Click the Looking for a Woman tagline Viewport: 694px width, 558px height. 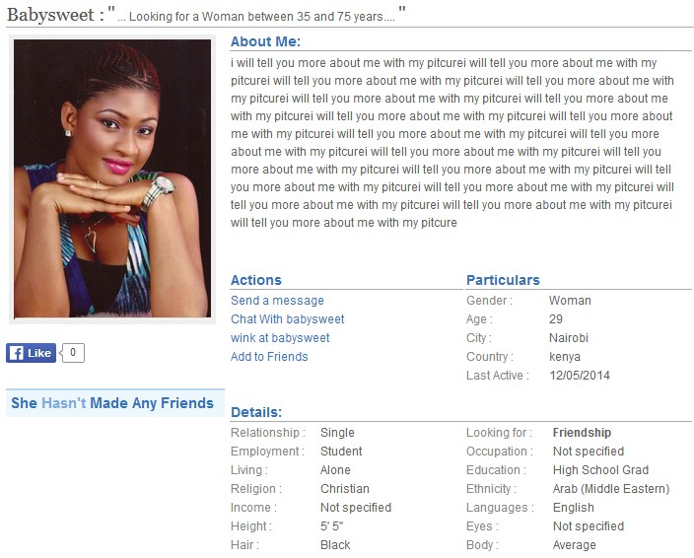(256, 17)
